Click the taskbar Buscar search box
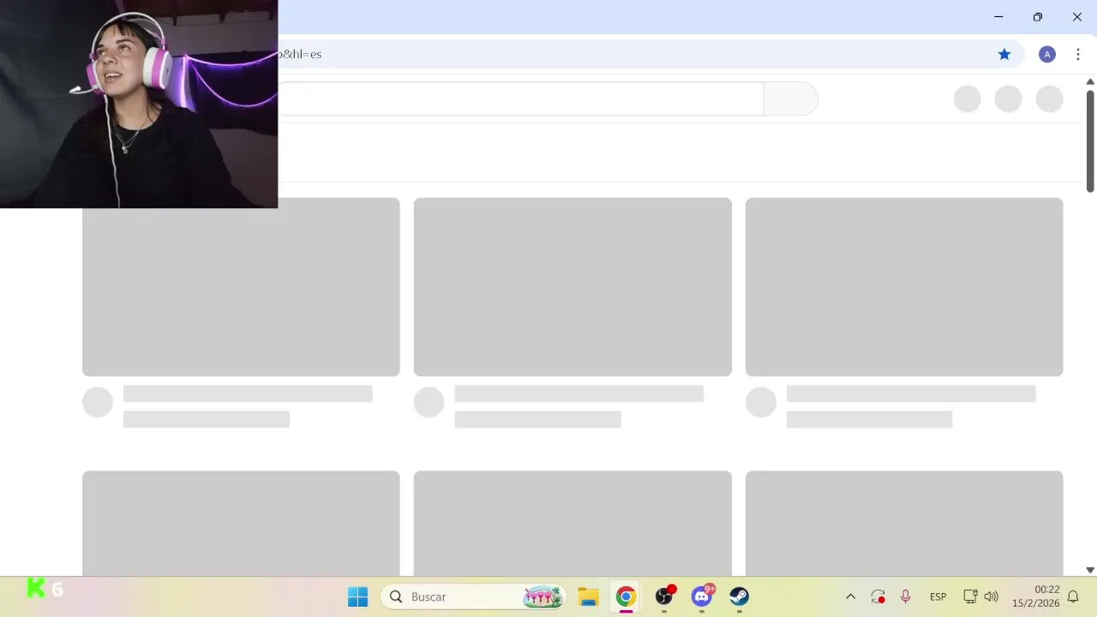Viewport: 1097px width, 617px height. 472,596
